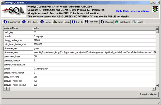The width and height of the screenshot is (161, 105).
Task: Select the convert_character_set variable cell
Action: pyautogui.click(x=18, y=65)
